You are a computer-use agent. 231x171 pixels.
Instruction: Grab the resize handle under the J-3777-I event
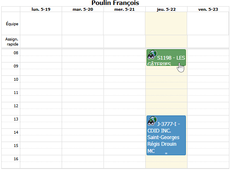[166, 153]
